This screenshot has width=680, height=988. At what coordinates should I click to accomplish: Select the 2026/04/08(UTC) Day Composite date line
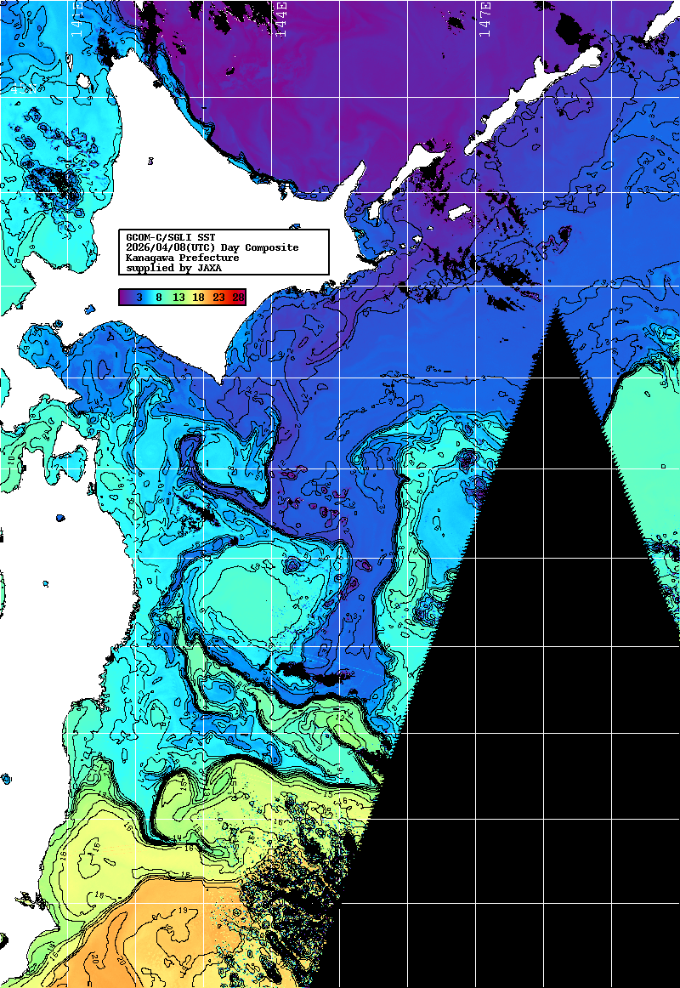(x=212, y=247)
